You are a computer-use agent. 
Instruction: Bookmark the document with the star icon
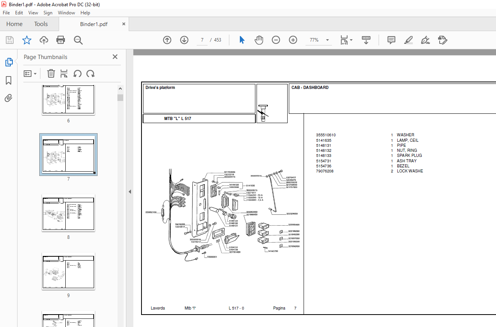click(26, 40)
